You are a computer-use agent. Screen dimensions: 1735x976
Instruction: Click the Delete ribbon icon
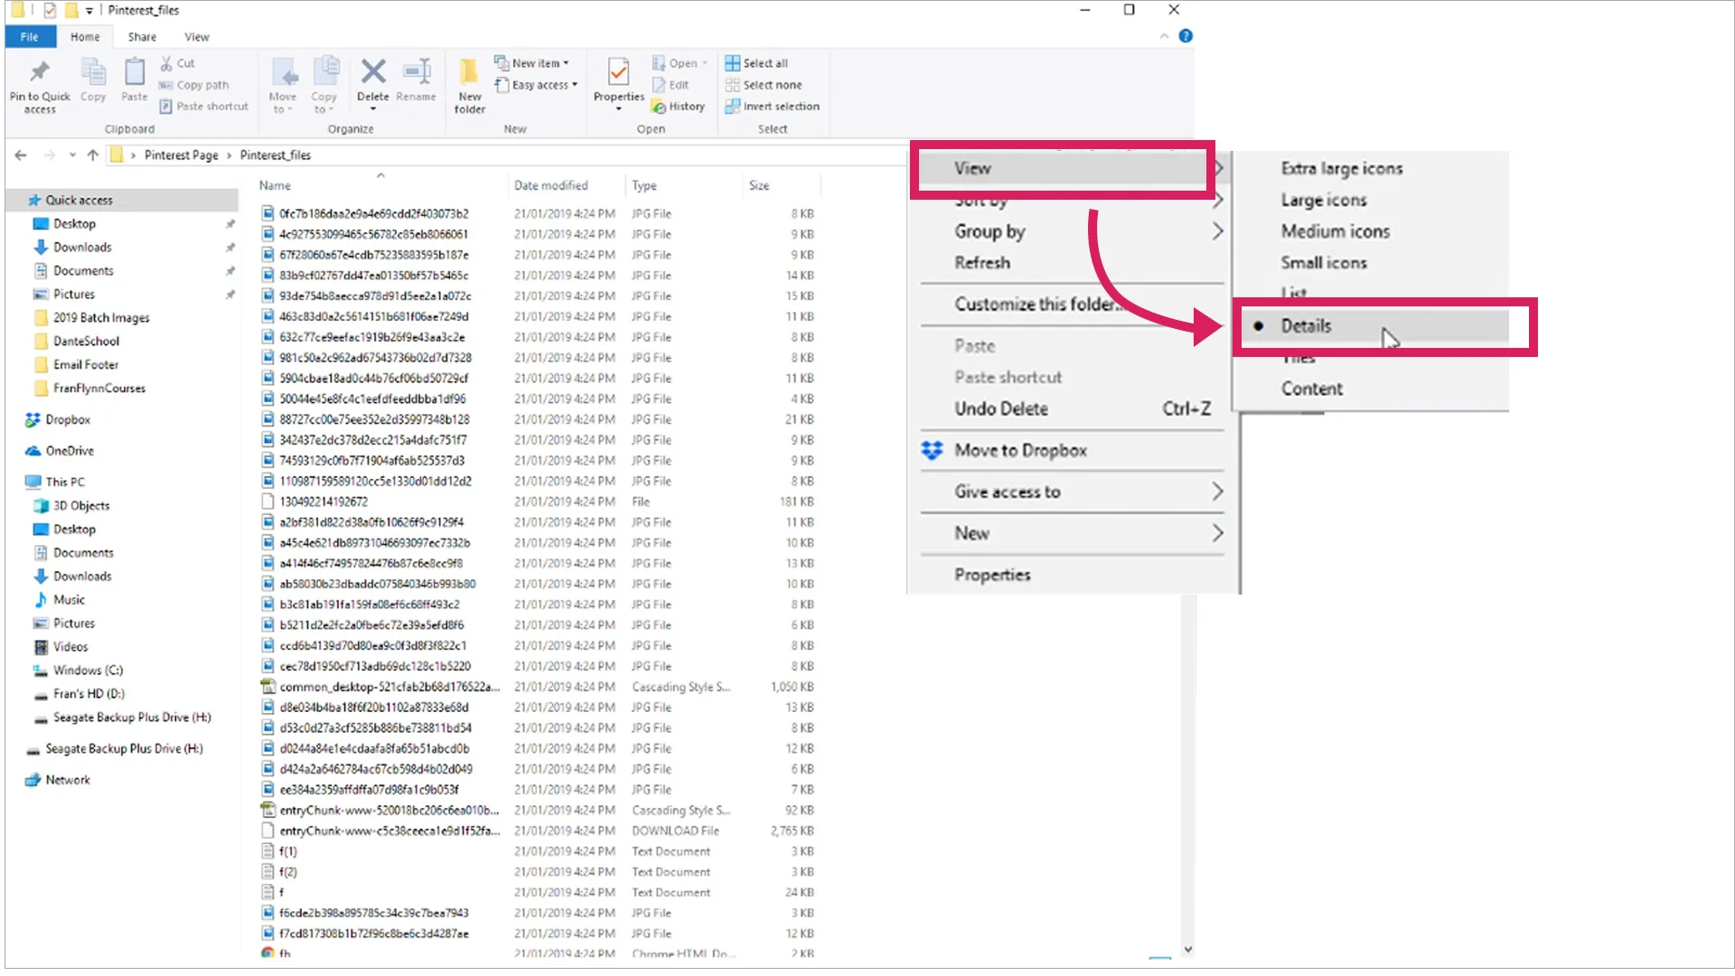tap(372, 72)
